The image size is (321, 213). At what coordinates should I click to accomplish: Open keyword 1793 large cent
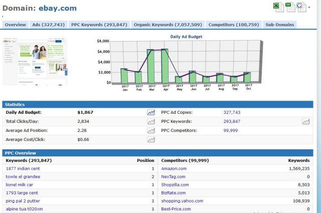coord(22,193)
